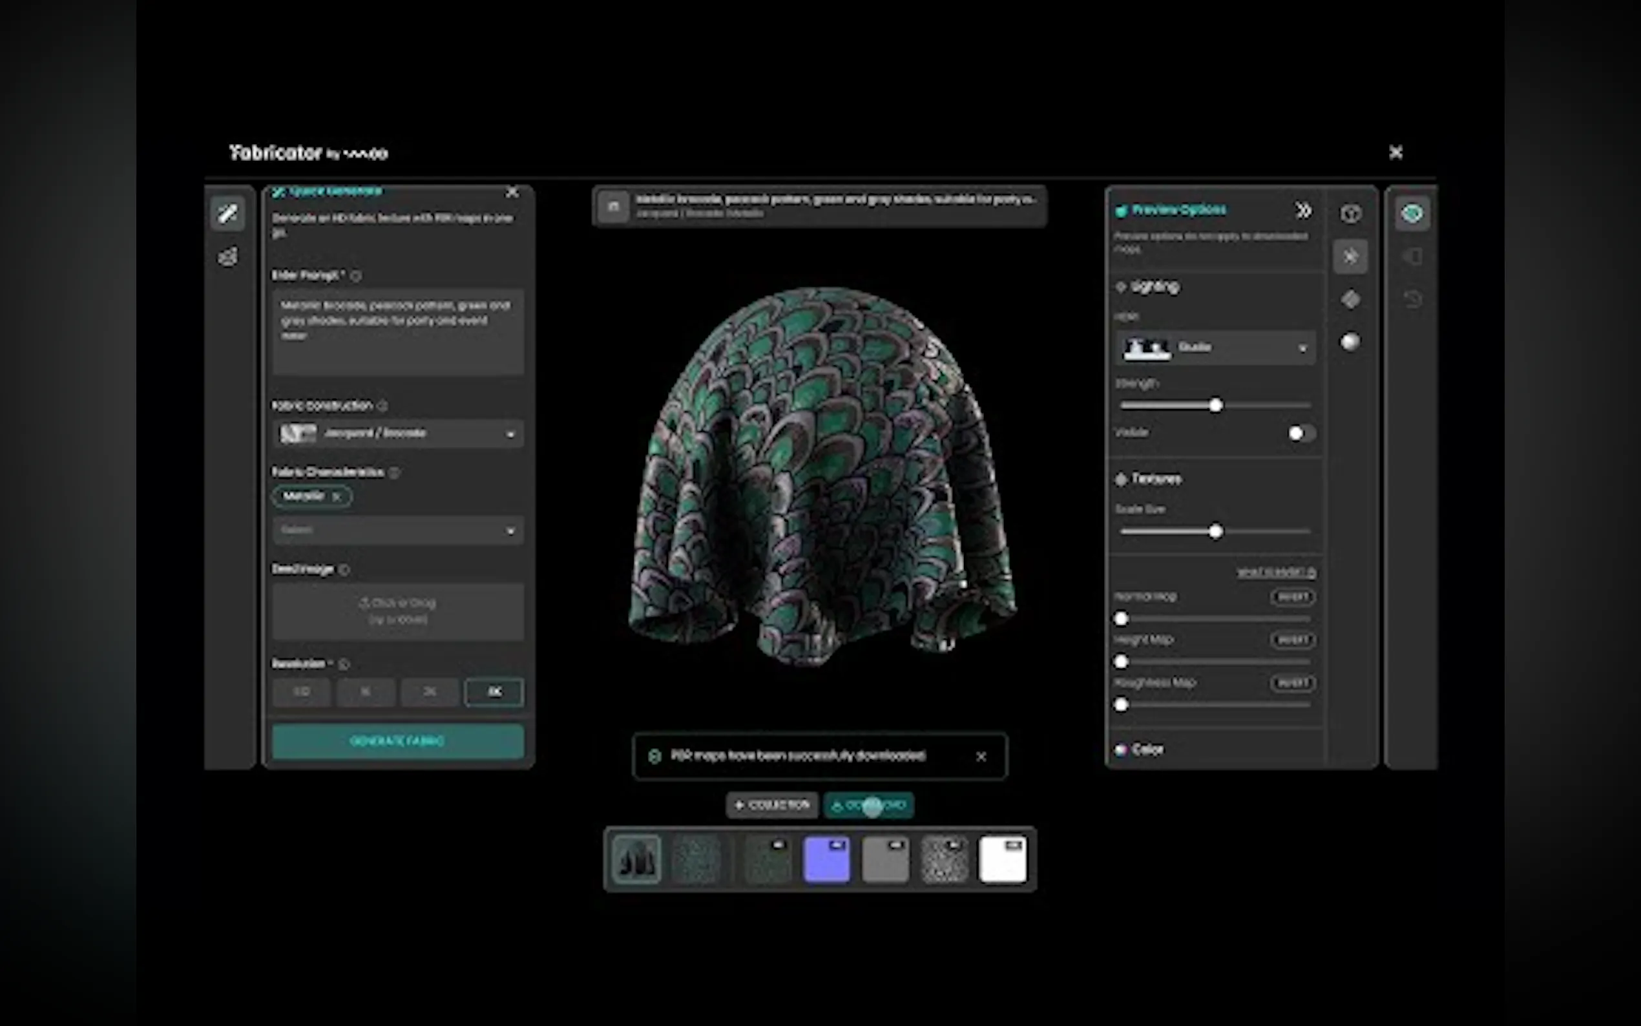Click into the fabric prompt text box

(x=398, y=333)
